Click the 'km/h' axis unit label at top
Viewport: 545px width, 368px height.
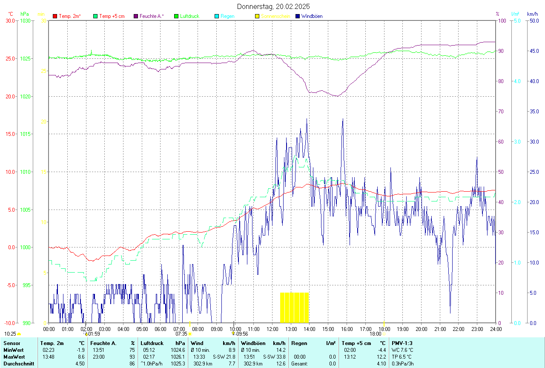point(533,14)
